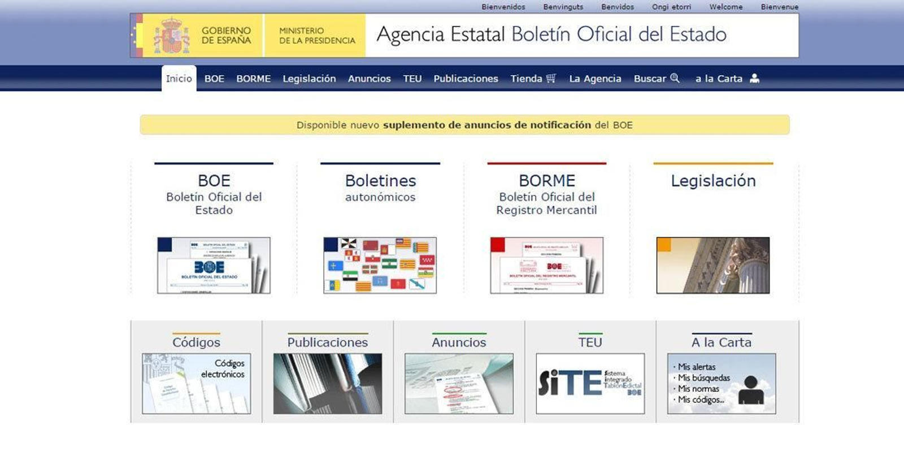The width and height of the screenshot is (904, 460).
Task: Select Buscar in the navigation bar
Action: pos(650,79)
